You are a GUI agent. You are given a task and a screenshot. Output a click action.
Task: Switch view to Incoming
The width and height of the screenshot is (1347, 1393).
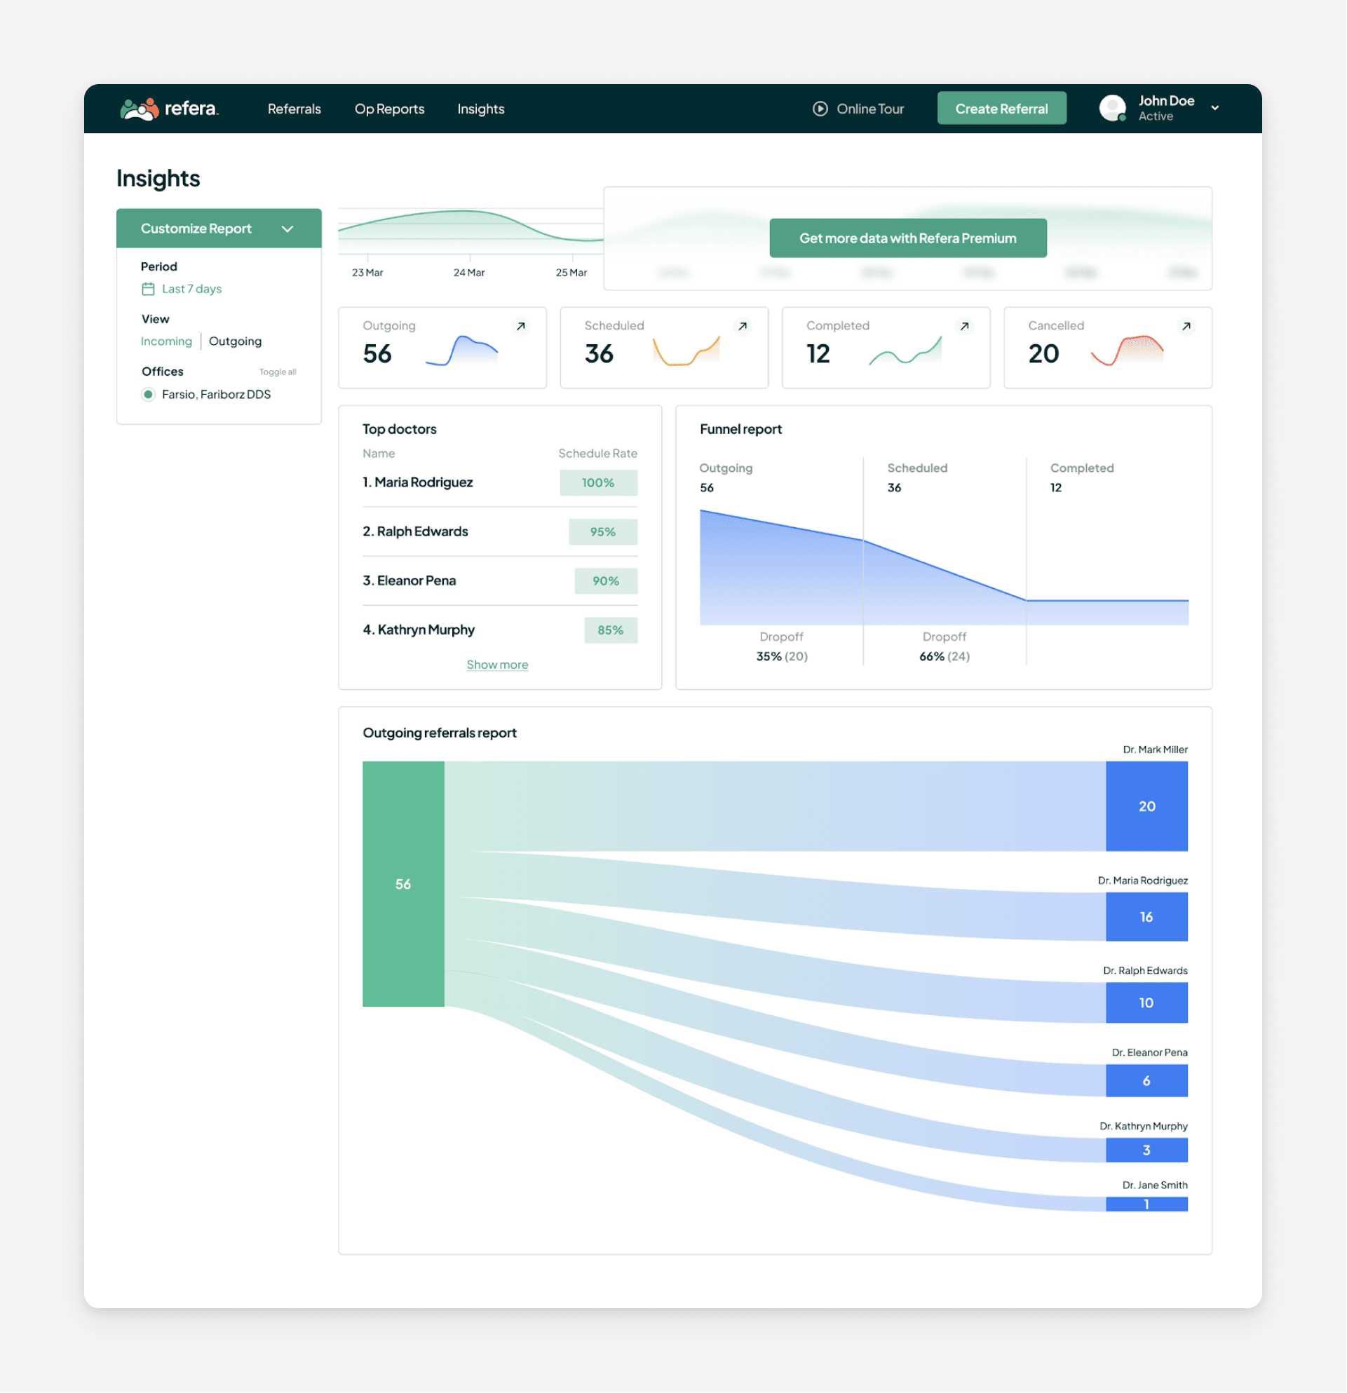[x=166, y=341]
